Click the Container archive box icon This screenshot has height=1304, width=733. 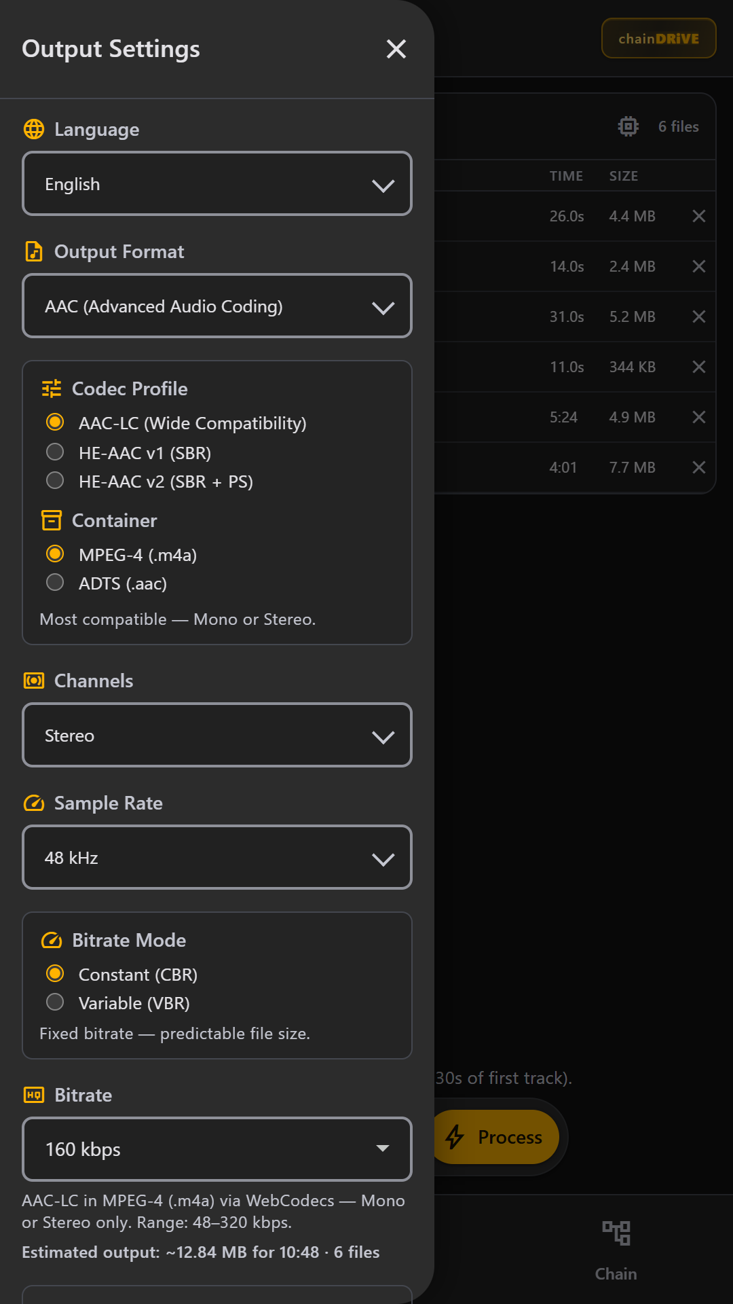[x=52, y=520]
